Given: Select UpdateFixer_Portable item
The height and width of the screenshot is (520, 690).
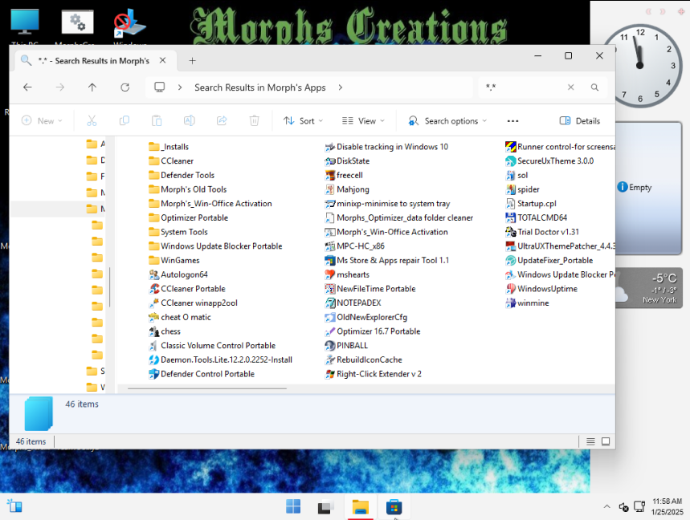Looking at the screenshot, I should click(549, 260).
